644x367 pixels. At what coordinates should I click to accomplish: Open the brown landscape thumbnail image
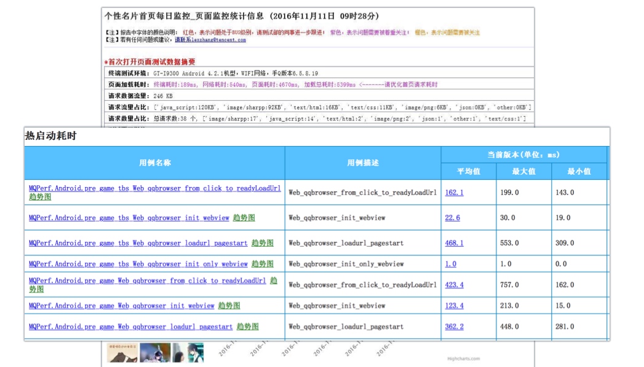[x=122, y=353]
